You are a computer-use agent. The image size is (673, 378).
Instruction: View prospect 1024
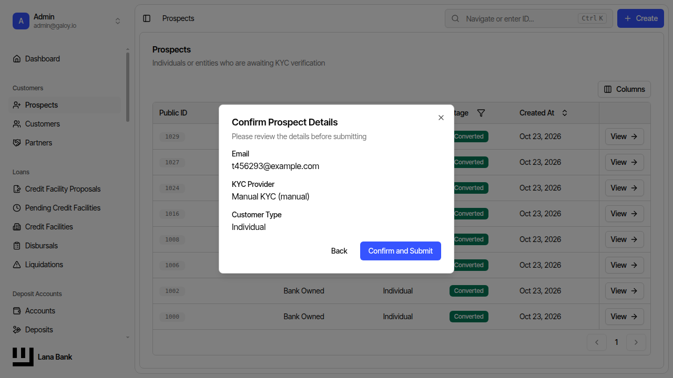click(x=625, y=188)
